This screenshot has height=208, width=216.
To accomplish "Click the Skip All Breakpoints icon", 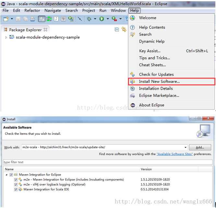I will click(x=80, y=19).
